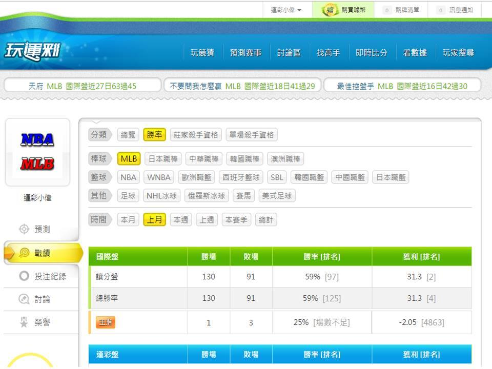Open the 運彩小偉 account dropdown

tap(286, 10)
